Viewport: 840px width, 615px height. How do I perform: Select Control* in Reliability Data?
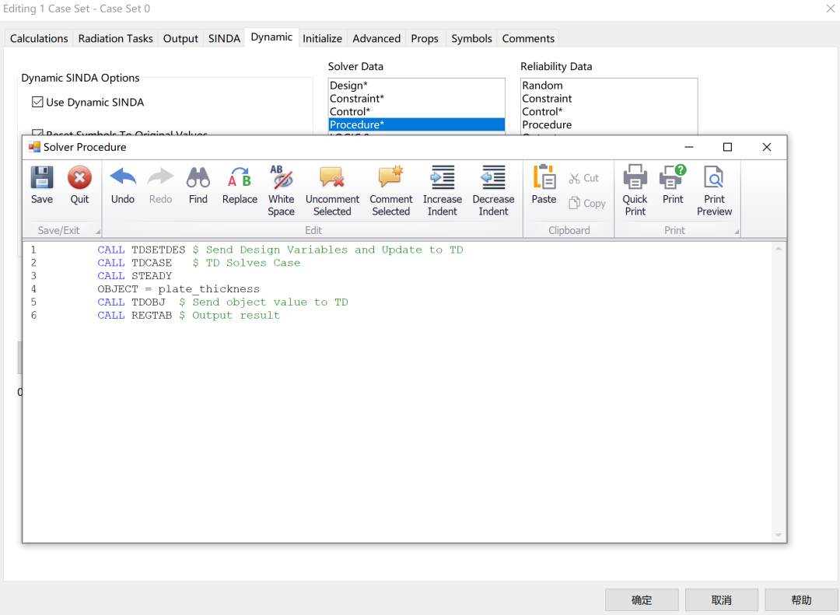(x=608, y=111)
